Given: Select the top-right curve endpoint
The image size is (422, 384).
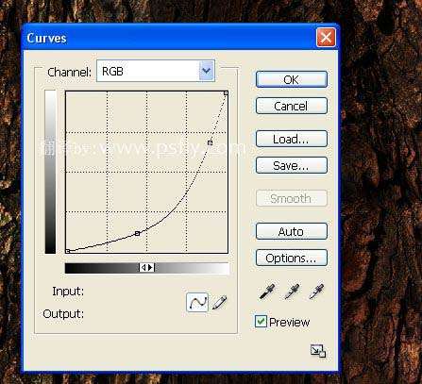Looking at the screenshot, I should click(x=226, y=93).
